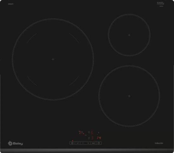The height and width of the screenshot is (153, 174).
Task: Click center cross of large left zone
Action: click(x=53, y=59)
